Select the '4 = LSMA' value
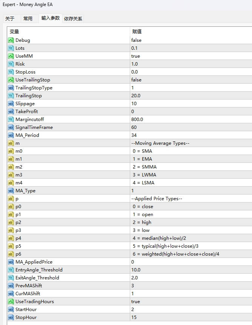 tap(143, 182)
